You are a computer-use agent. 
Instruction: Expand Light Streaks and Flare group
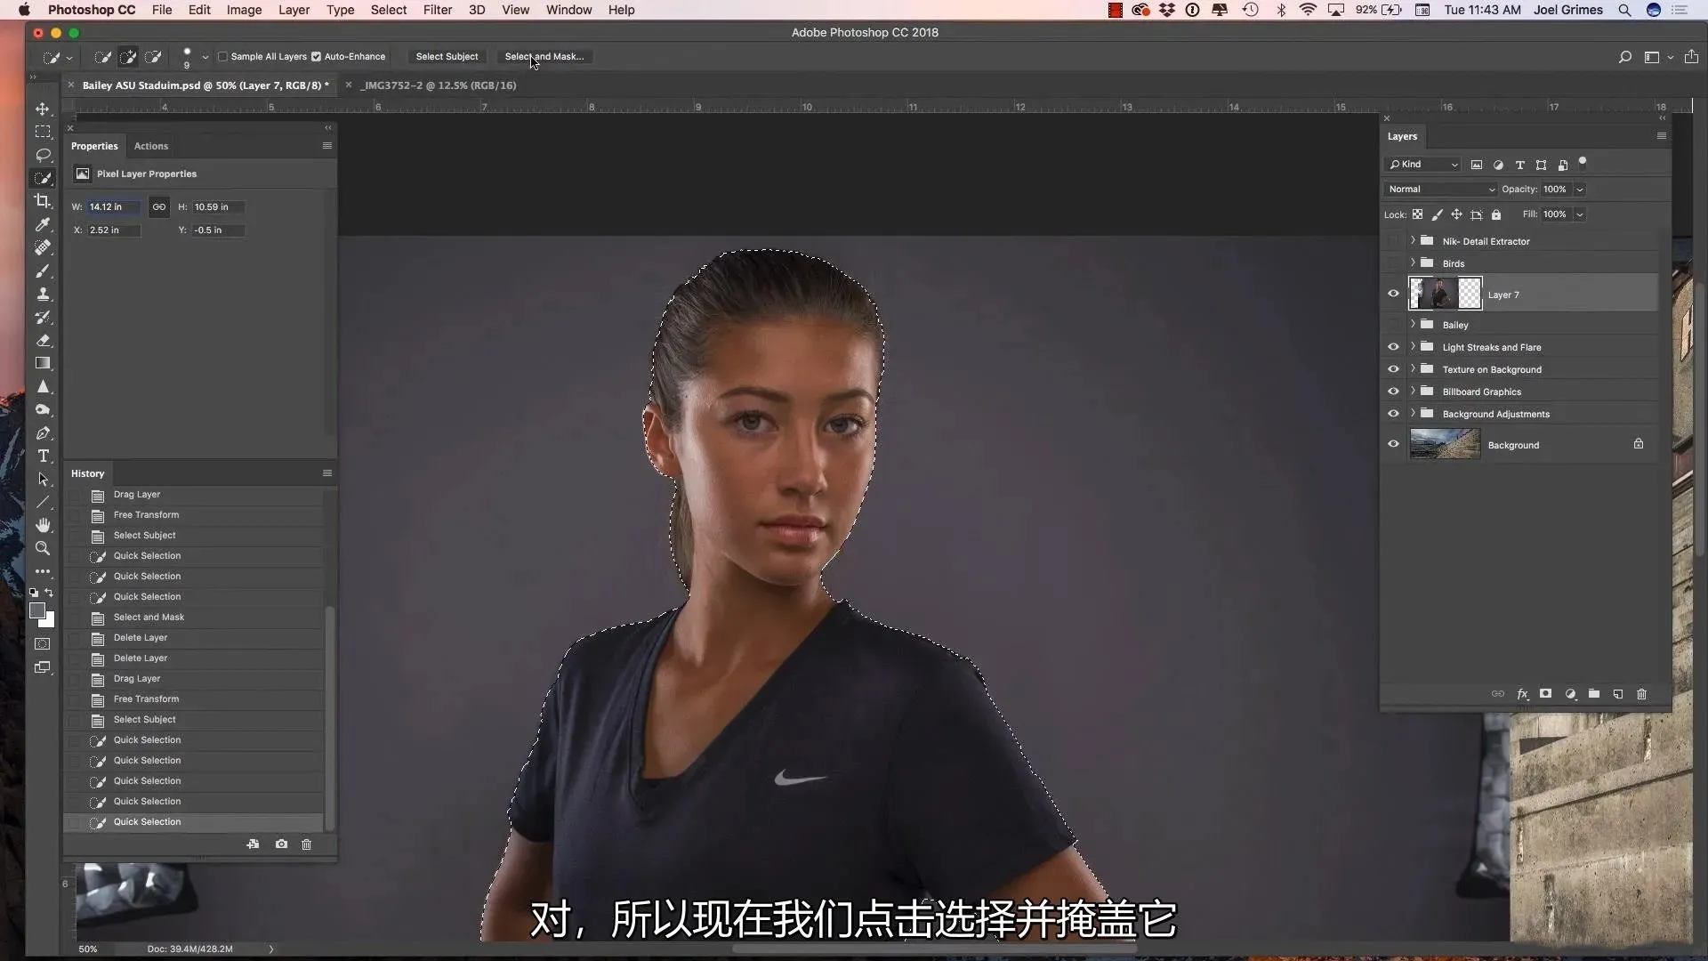pyautogui.click(x=1413, y=346)
